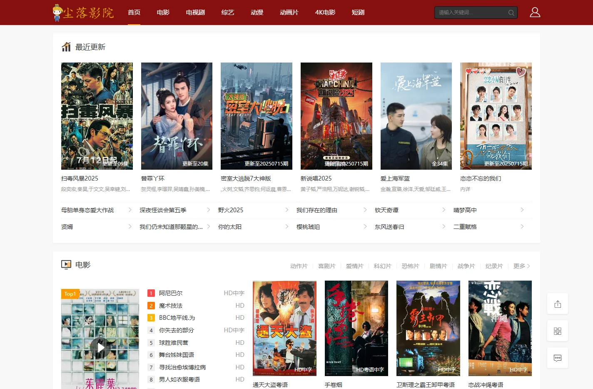Open 短剧 navigation tab
Screen dimensions: 593x389
[x=358, y=13]
